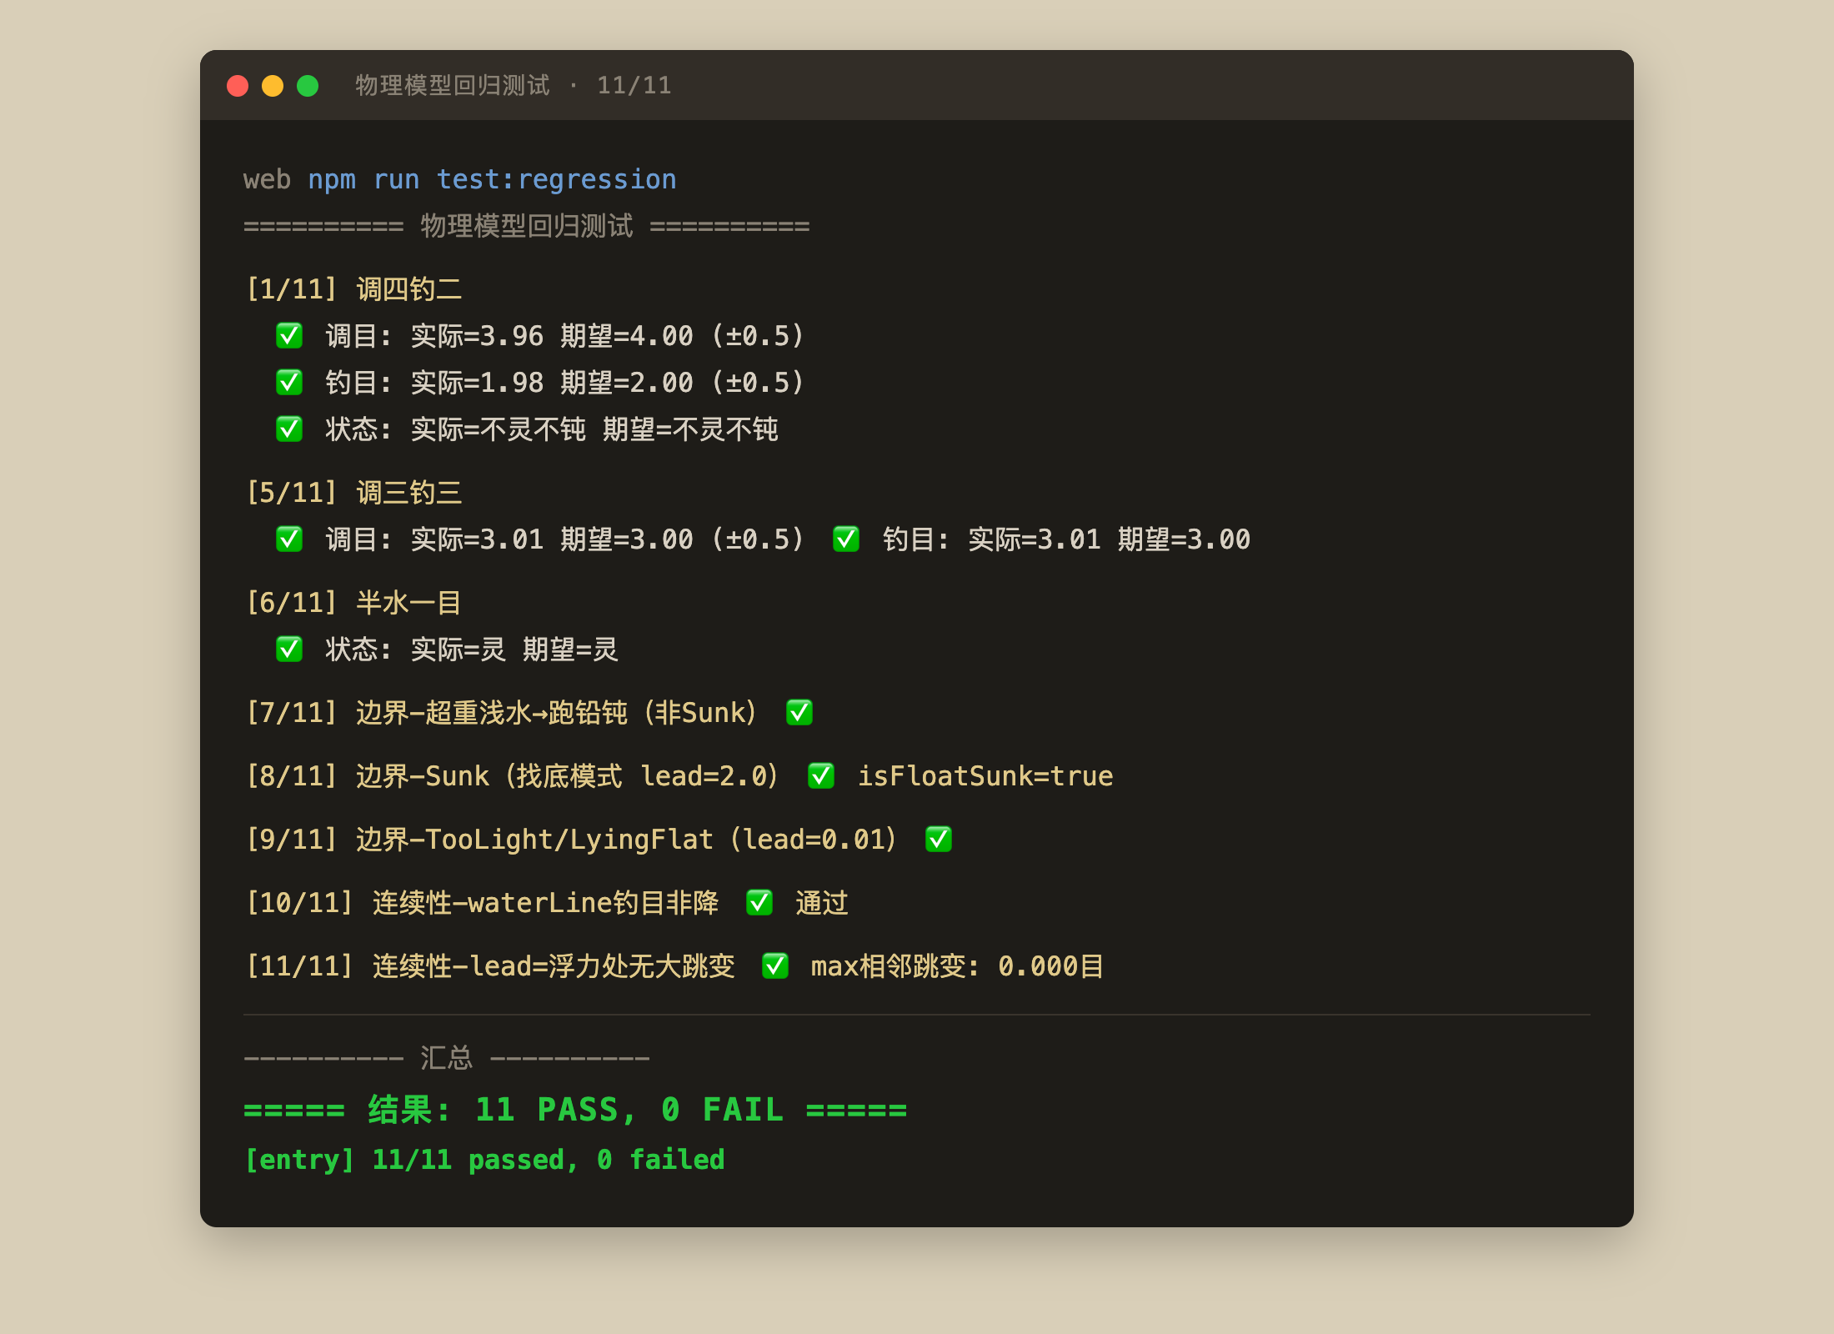Click the green maximize window button
The width and height of the screenshot is (1834, 1334).
308,86
